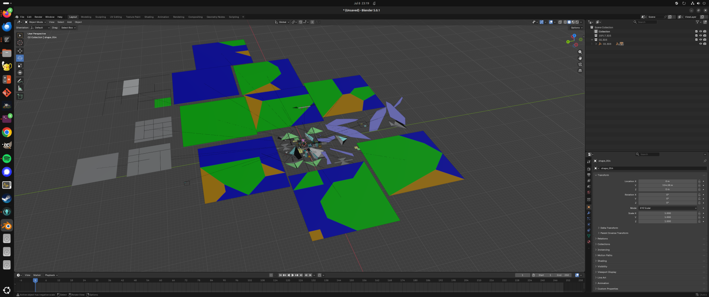Open the Drag Select Box dropdown
This screenshot has width=709, height=297.
[68, 28]
